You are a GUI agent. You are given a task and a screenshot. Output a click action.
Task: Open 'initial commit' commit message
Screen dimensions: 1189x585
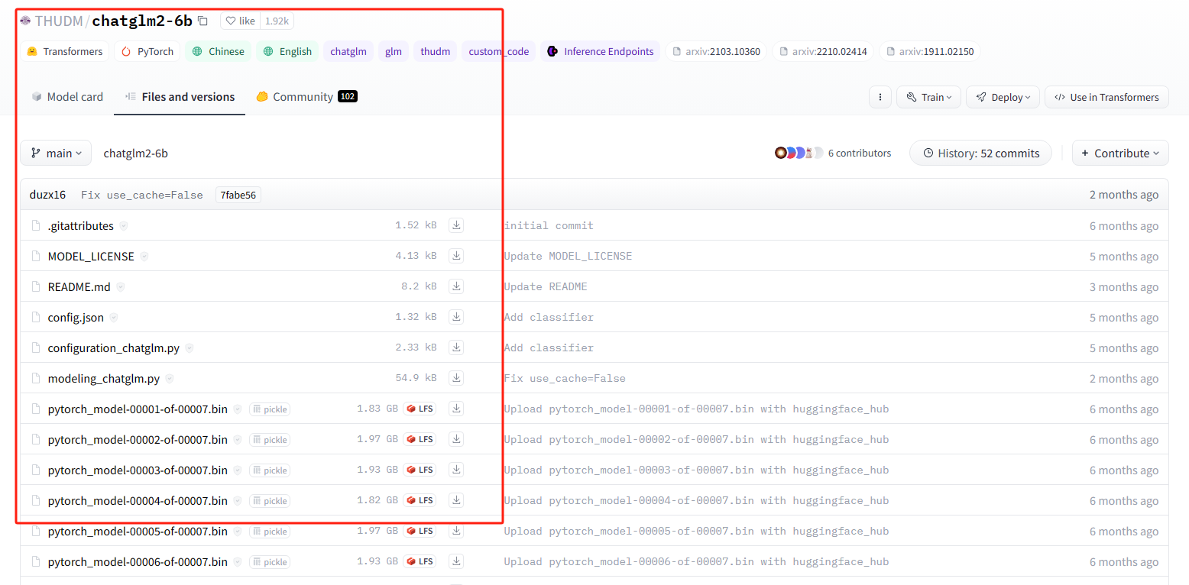(x=549, y=225)
